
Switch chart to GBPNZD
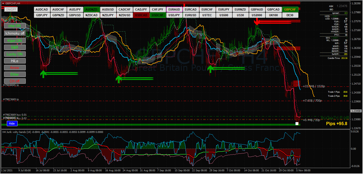pyautogui.click(x=58, y=15)
